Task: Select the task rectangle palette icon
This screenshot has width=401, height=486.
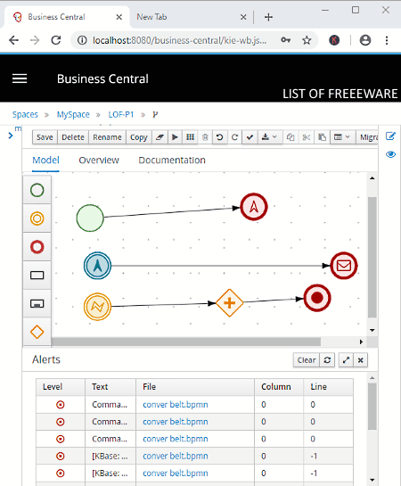Action: pos(37,276)
